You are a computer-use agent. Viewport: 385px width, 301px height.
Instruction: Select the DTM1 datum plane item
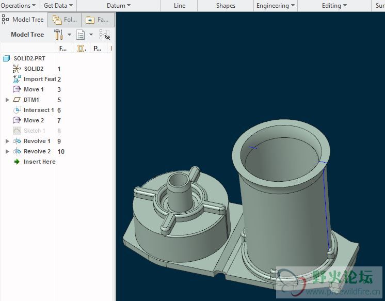point(31,100)
